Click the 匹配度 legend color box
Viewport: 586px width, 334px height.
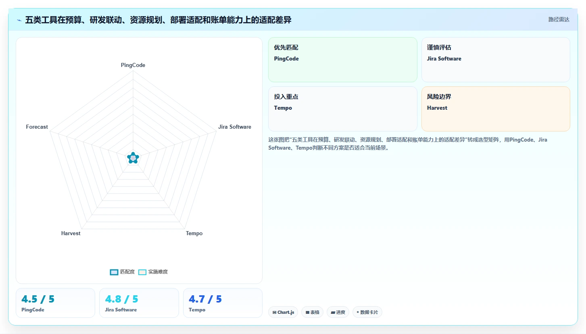click(x=114, y=272)
